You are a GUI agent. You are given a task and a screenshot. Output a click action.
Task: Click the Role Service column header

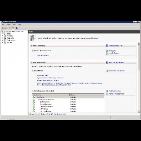point(51,95)
